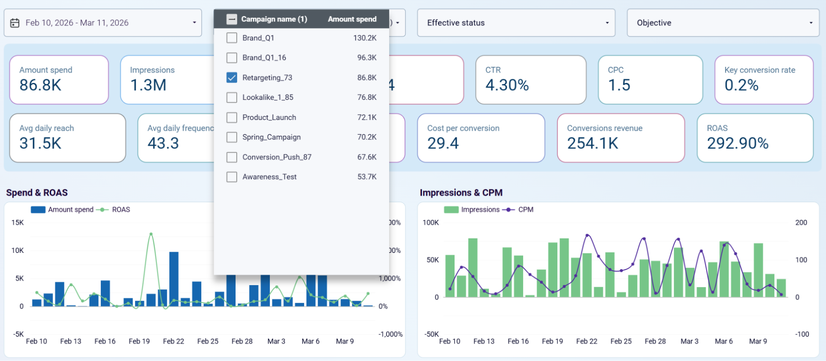Check the Product_Launch campaign checkbox

(x=232, y=118)
